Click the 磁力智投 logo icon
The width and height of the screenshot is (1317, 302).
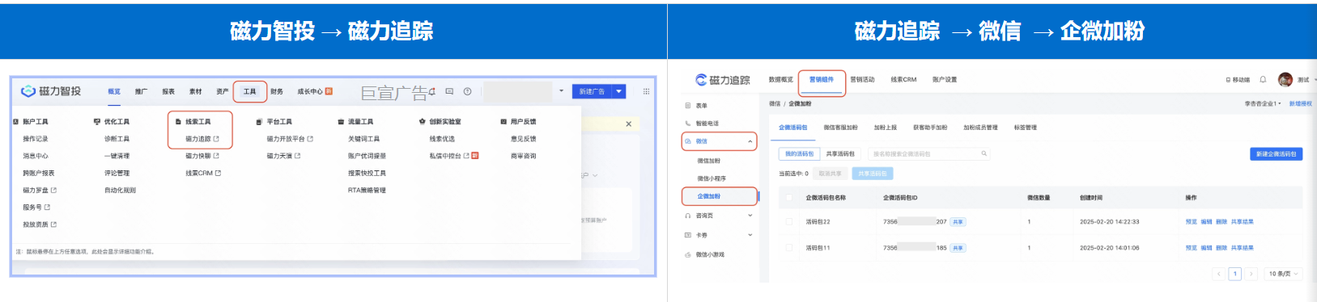28,91
